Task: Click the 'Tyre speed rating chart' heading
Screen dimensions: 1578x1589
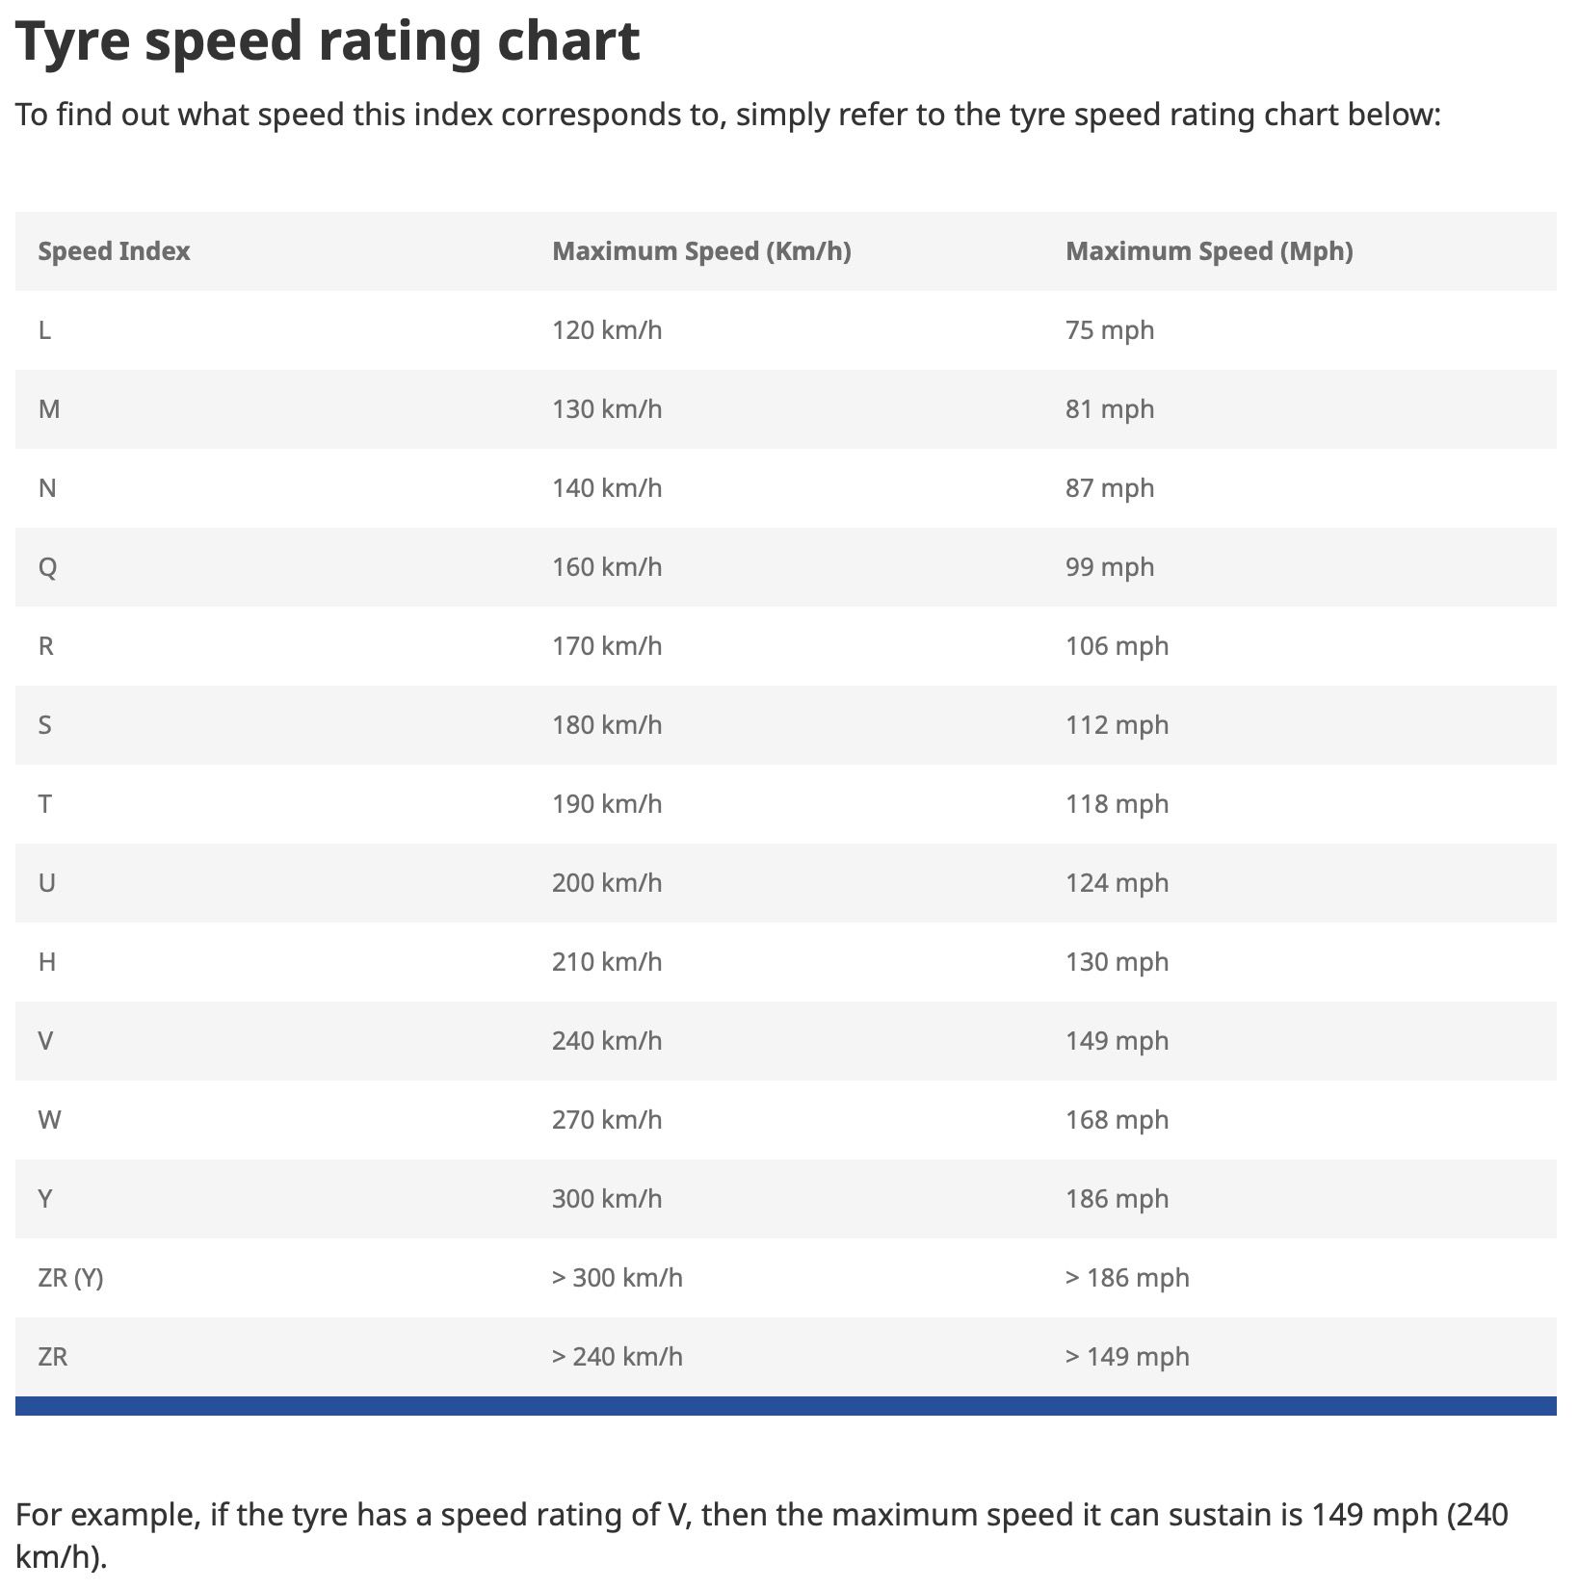Action: point(328,42)
